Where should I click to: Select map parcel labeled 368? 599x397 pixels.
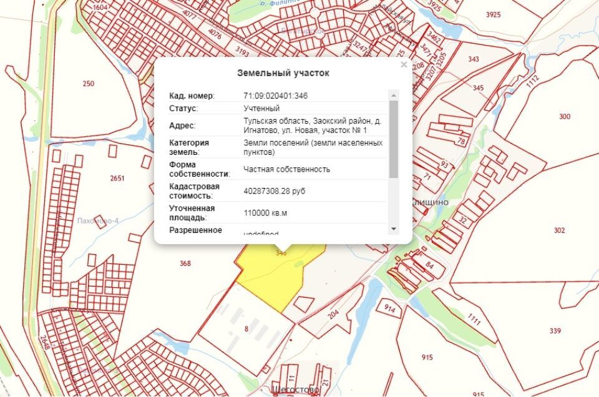(185, 263)
